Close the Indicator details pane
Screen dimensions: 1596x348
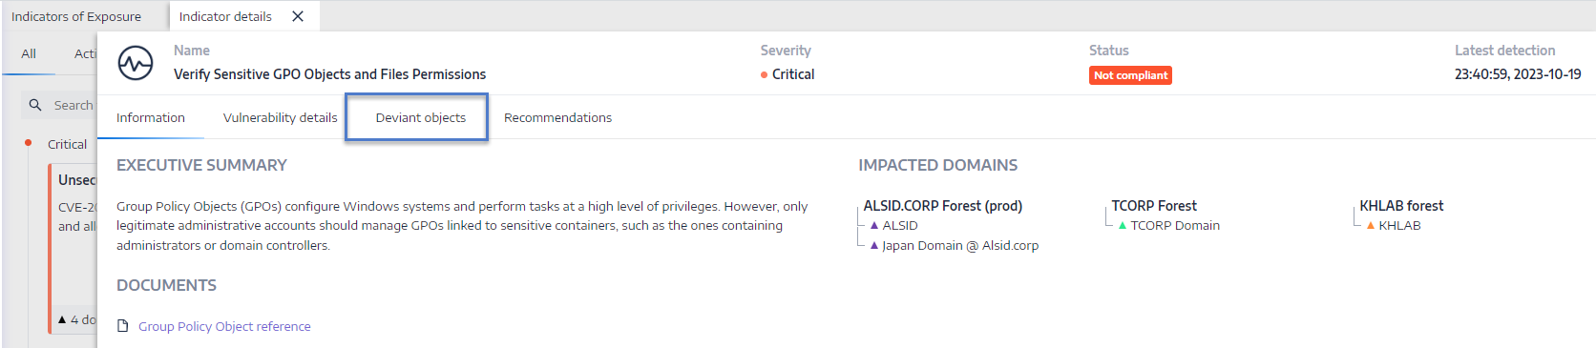coord(298,16)
